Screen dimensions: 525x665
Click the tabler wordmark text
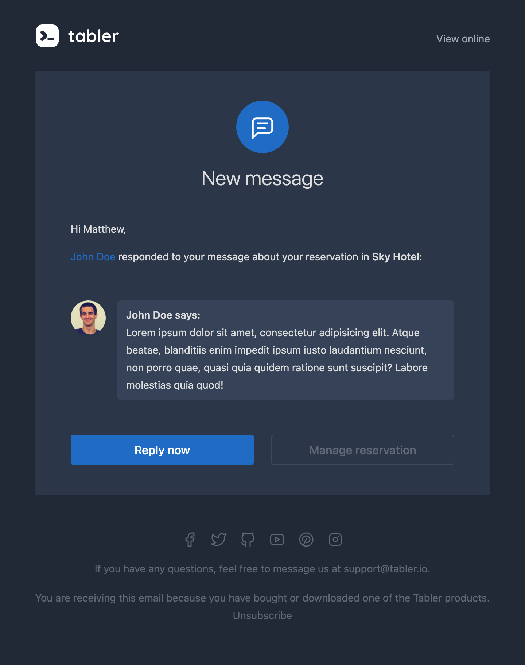[x=93, y=36]
